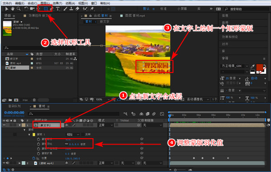The image size is (271, 172).
Task: Click the 0:00:00:00 current time display
Action: point(14,113)
